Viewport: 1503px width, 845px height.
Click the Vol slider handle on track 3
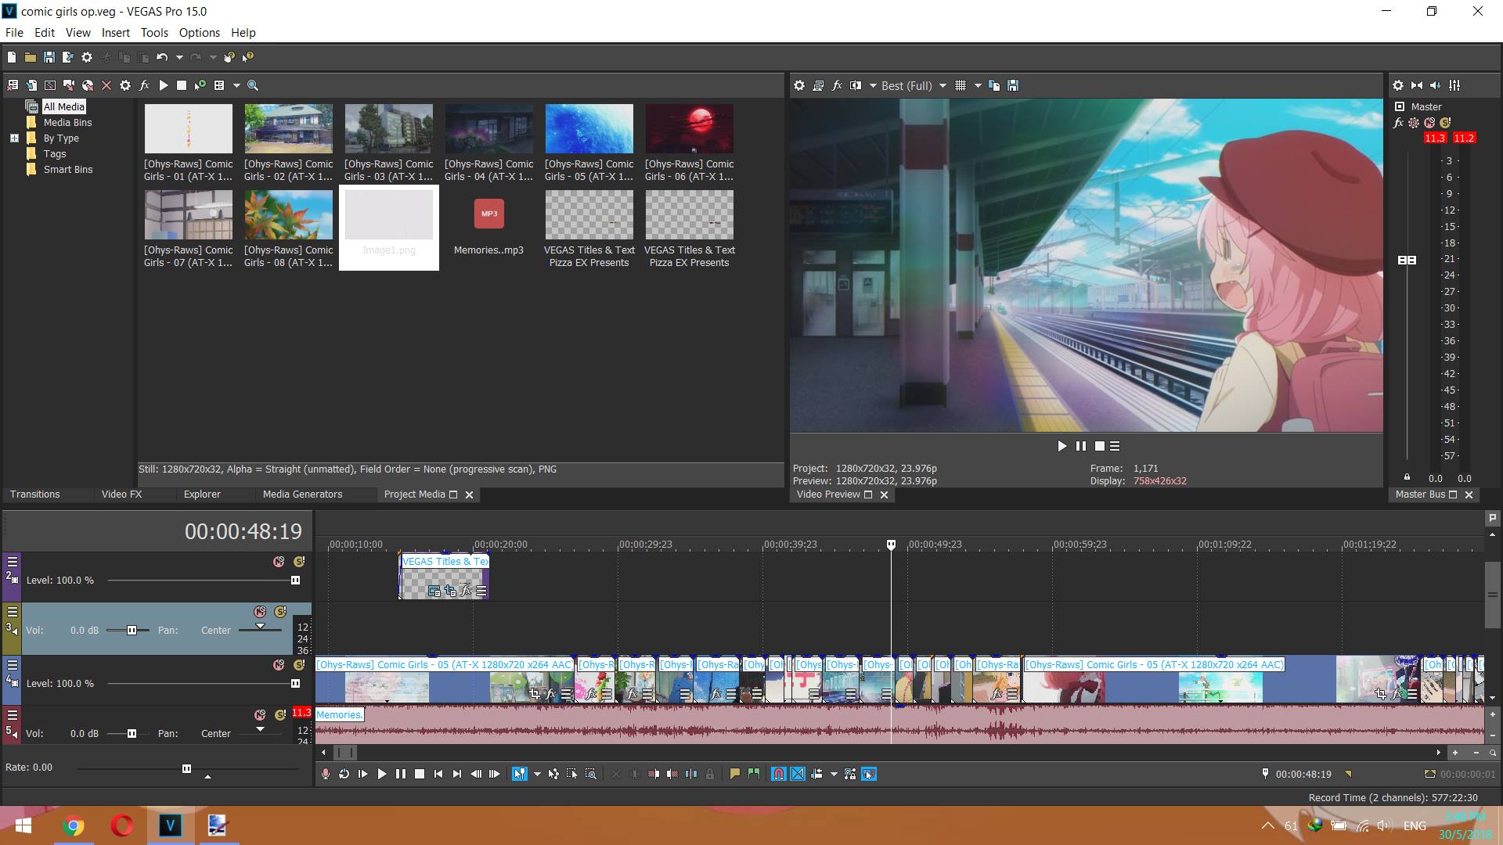[132, 630]
